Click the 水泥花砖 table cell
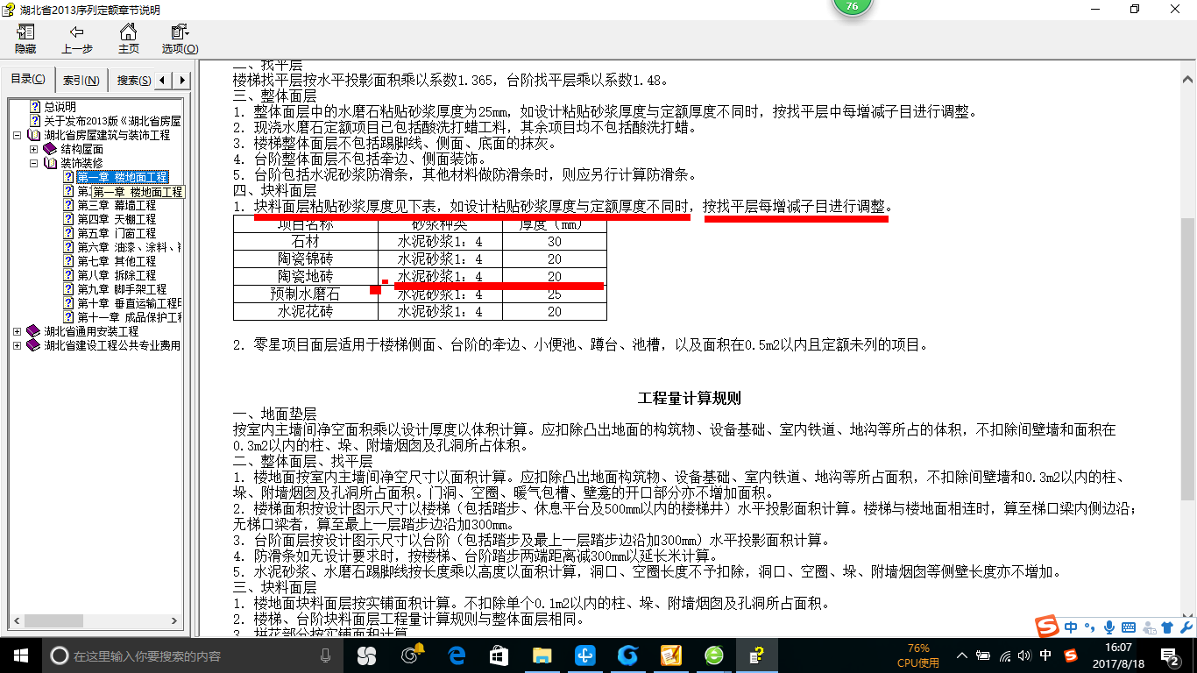The height and width of the screenshot is (673, 1197). (305, 311)
